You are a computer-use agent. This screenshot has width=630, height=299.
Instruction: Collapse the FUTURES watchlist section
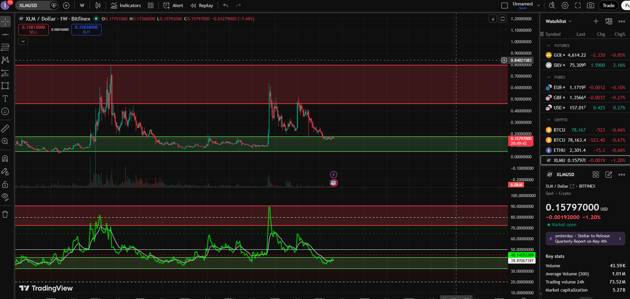pos(549,46)
